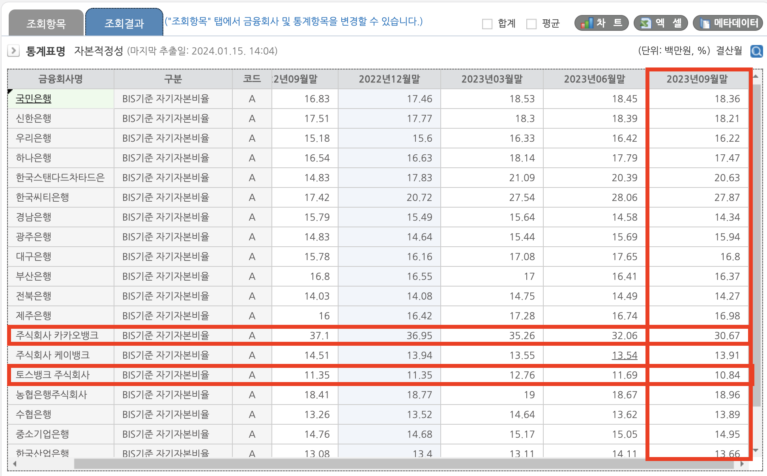767x476 pixels.
Task: Open the magnifier search icon next to 결산월
Action: click(x=756, y=51)
